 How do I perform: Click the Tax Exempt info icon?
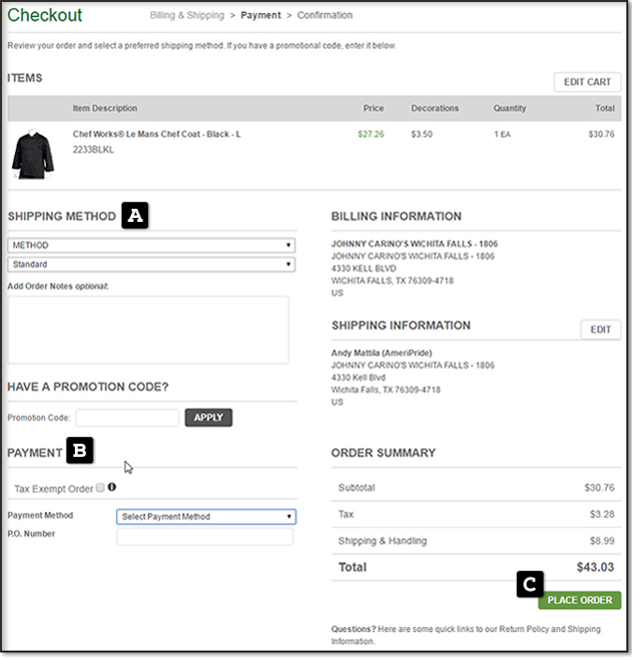tap(112, 487)
